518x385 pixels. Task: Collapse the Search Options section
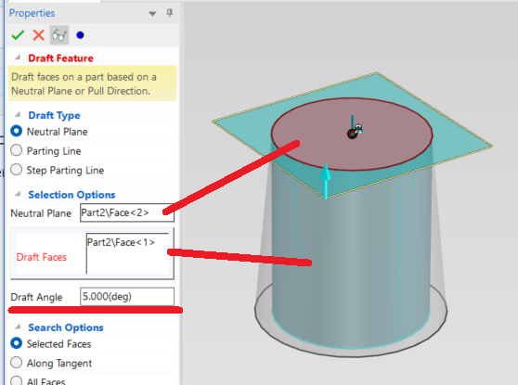[x=18, y=327]
